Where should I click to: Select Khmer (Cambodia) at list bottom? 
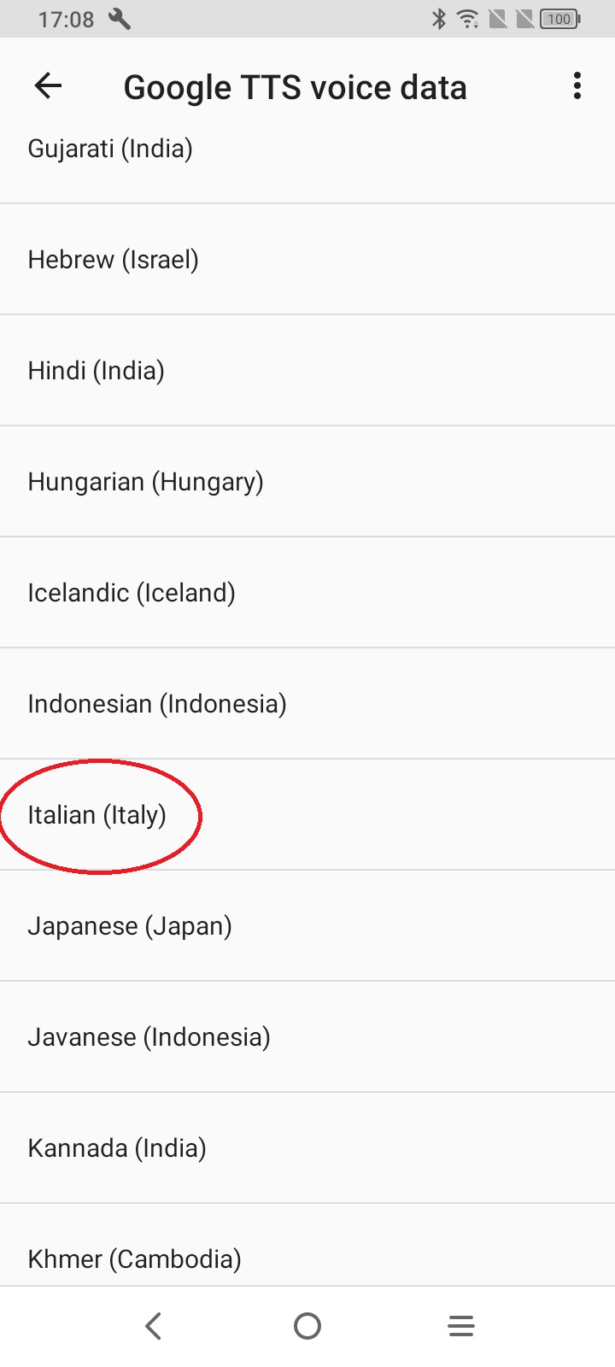307,1245
